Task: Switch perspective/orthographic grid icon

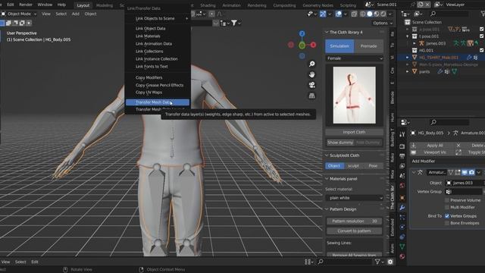Action: pyautogui.click(x=311, y=96)
